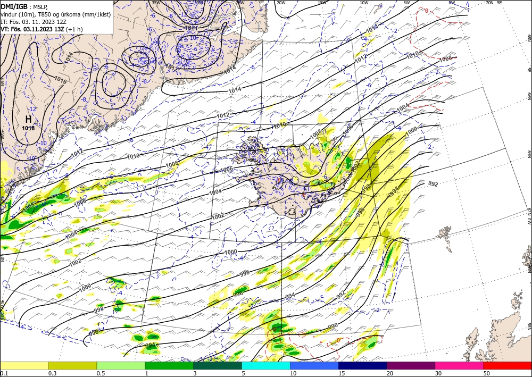532x377 pixels.
Task: Click legend value '30'
Action: (x=438, y=373)
